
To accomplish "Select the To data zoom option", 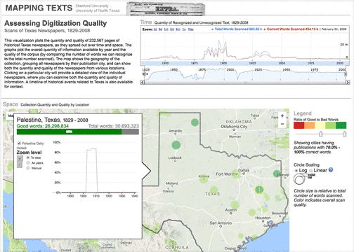I will (x=28, y=157).
